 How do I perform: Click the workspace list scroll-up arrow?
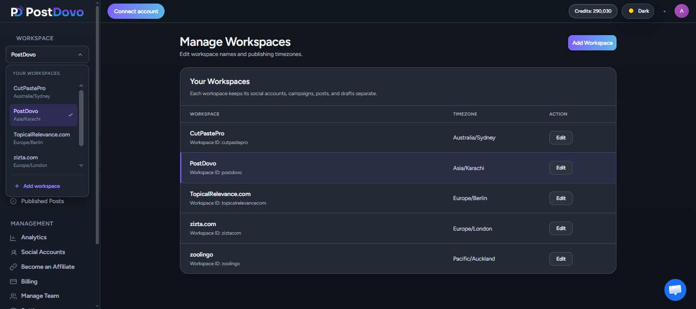click(81, 86)
